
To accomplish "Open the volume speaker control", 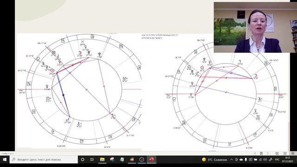I will tap(265, 160).
